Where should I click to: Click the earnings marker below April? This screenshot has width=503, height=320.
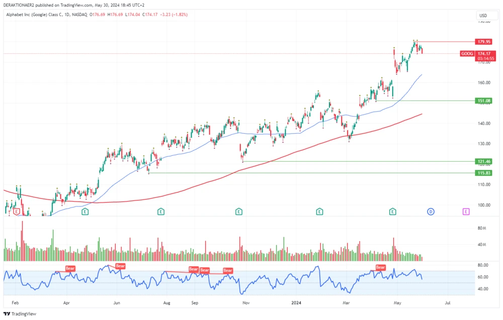85,211
